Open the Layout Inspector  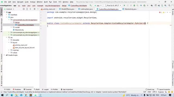coord(164,89)
